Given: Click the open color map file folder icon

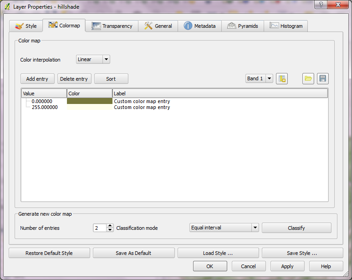Looking at the screenshot, I should [x=308, y=79].
